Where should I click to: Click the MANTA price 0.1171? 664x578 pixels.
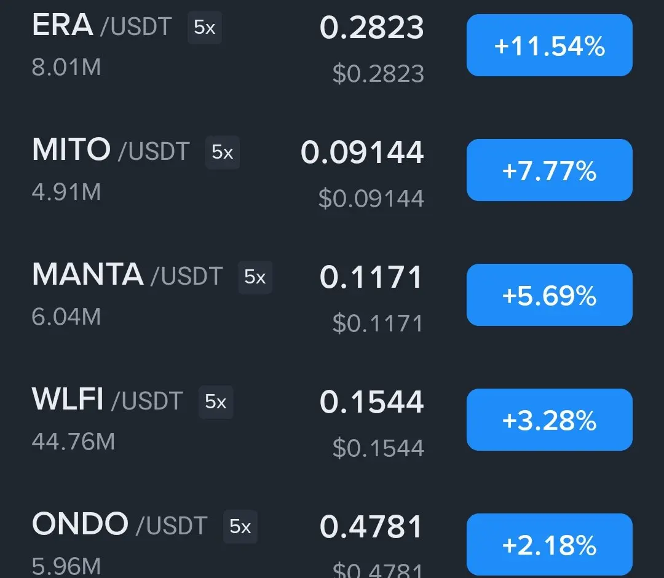[x=371, y=277]
